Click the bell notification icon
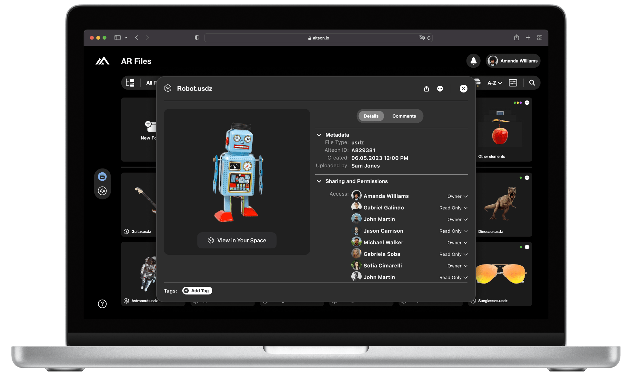 473,60
